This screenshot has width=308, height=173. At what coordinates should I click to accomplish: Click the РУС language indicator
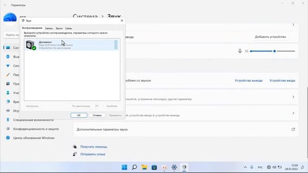pyautogui.click(x=260, y=167)
